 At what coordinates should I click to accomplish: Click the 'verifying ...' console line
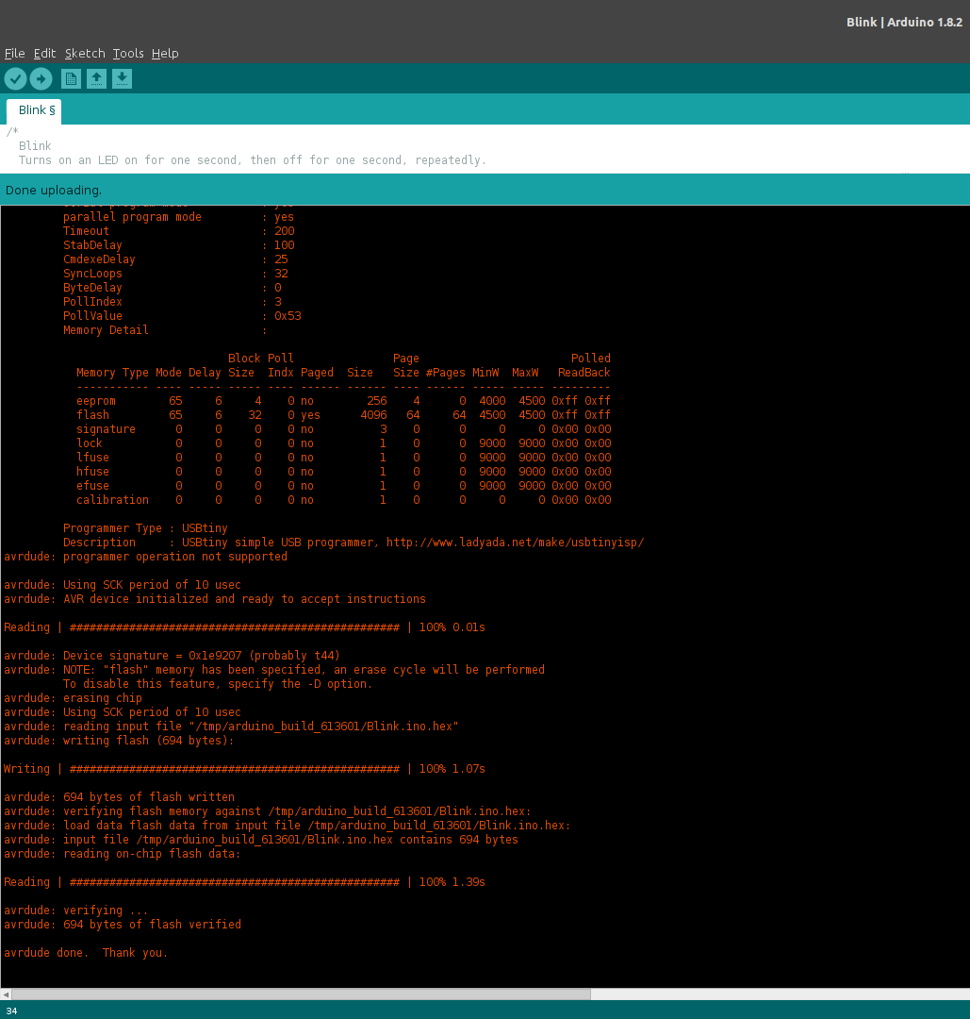(x=76, y=910)
